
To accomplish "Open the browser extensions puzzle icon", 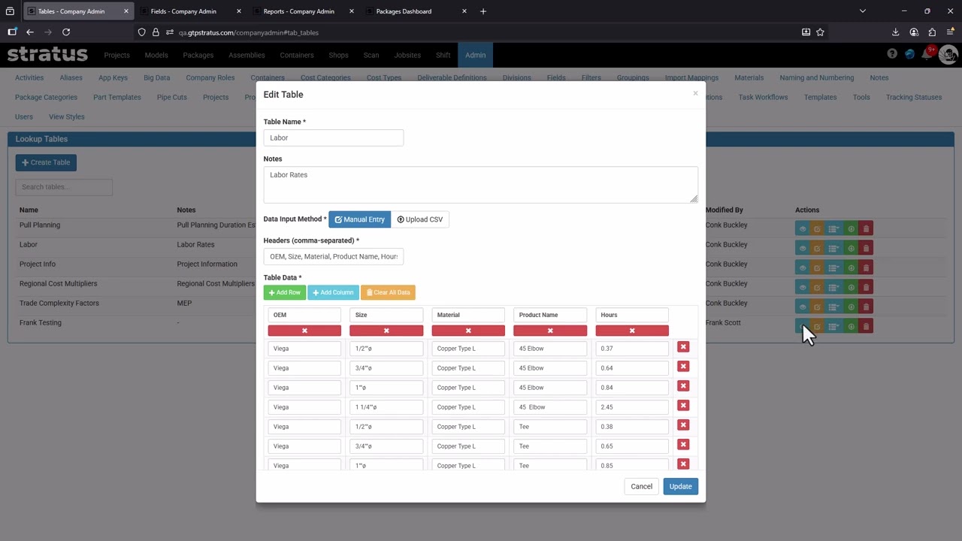I will coord(932,32).
